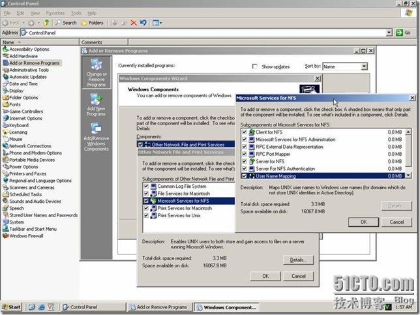Open Internet Options icon
Screen dimensions: 420x315
6,119
